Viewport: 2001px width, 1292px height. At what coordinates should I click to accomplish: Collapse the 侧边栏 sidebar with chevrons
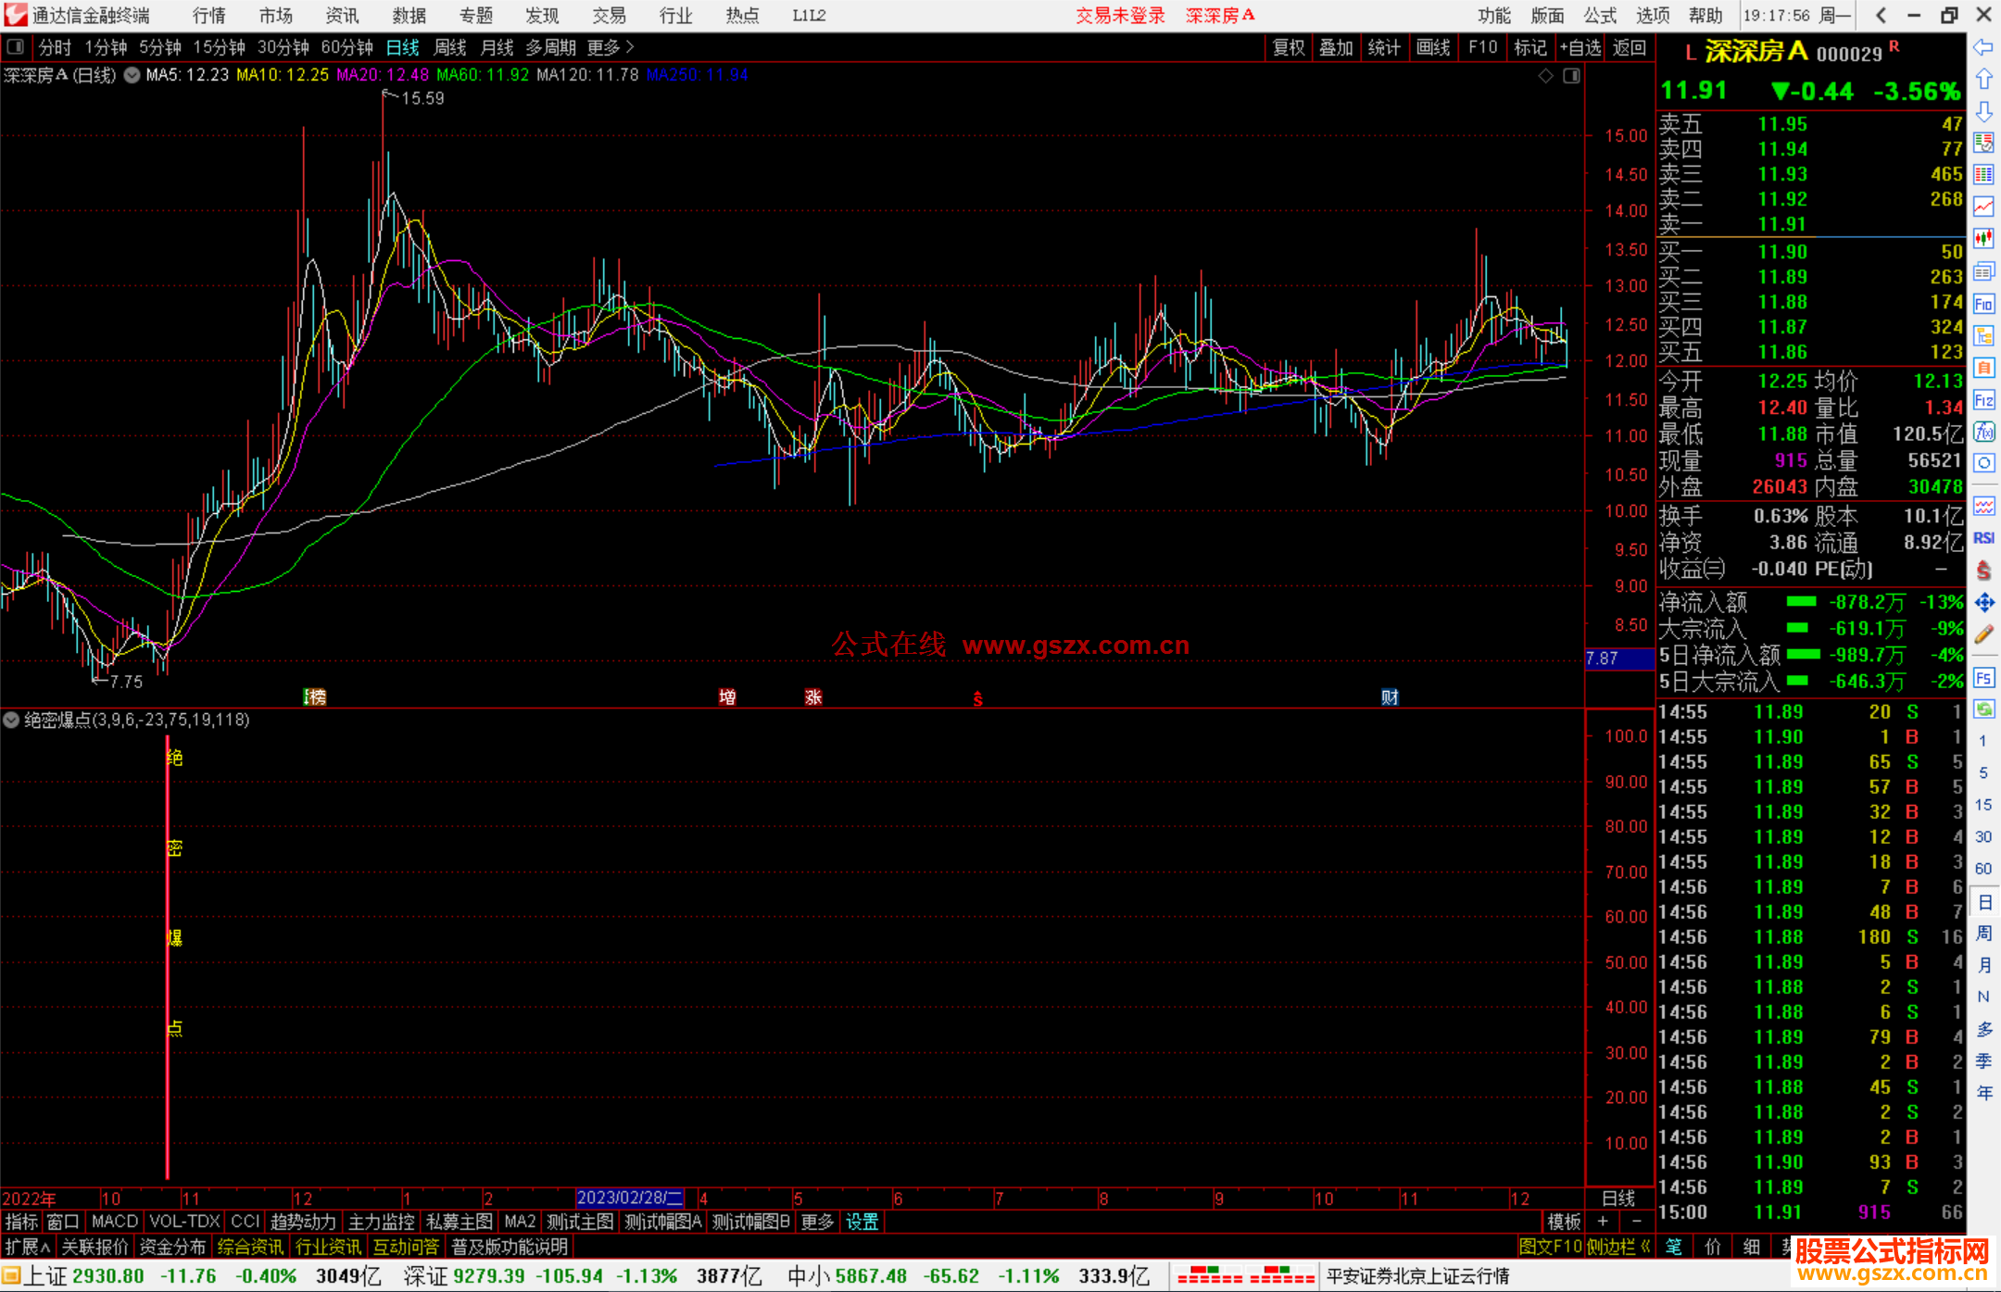coord(1618,1247)
